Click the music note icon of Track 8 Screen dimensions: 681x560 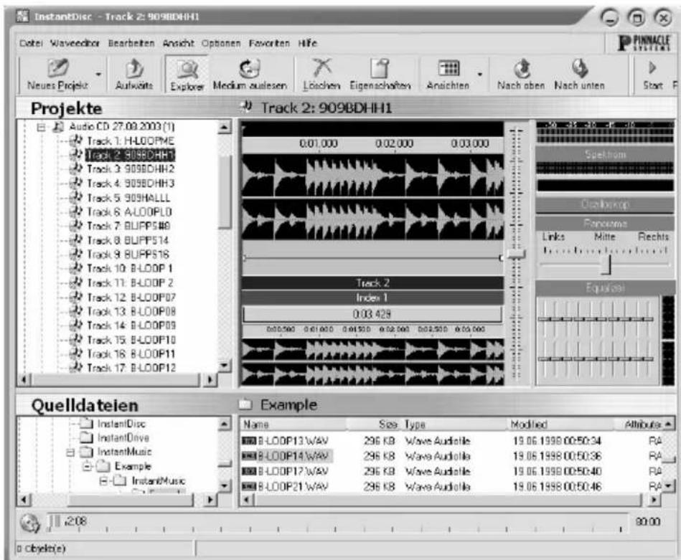tap(76, 240)
